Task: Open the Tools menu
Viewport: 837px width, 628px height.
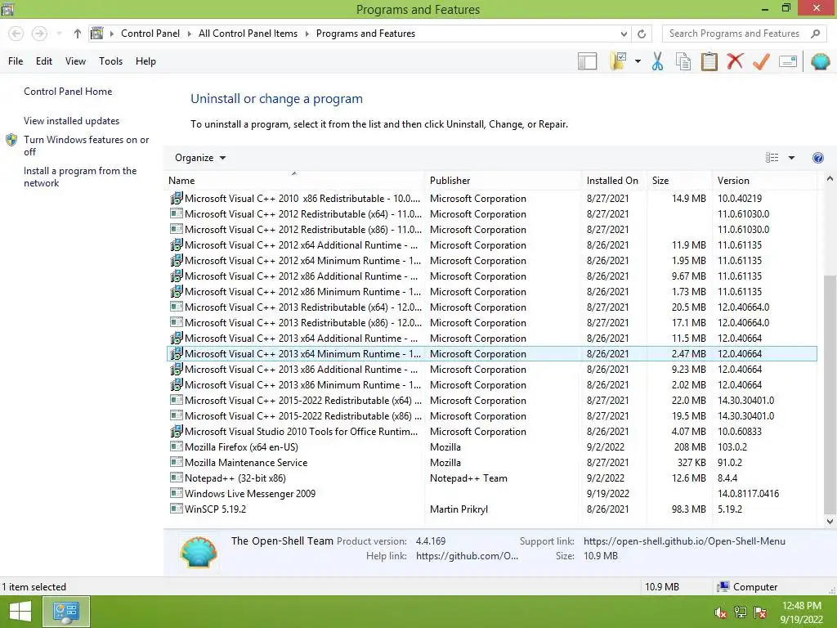Action: (x=110, y=61)
